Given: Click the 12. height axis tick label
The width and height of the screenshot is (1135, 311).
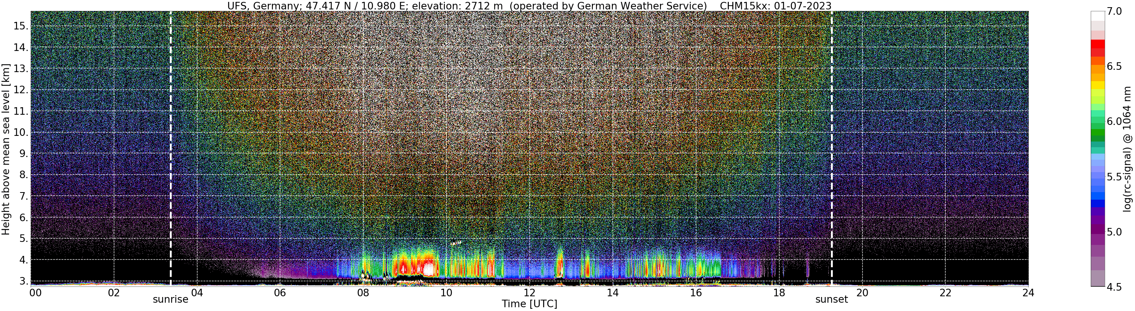Looking at the screenshot, I should tap(21, 90).
